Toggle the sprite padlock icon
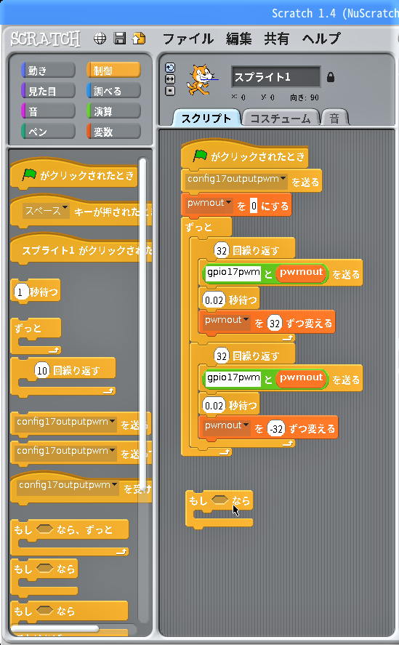 pos(330,77)
